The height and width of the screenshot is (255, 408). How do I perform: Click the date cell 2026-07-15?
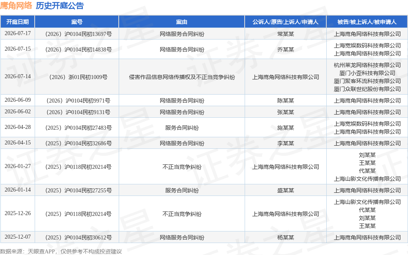point(18,49)
